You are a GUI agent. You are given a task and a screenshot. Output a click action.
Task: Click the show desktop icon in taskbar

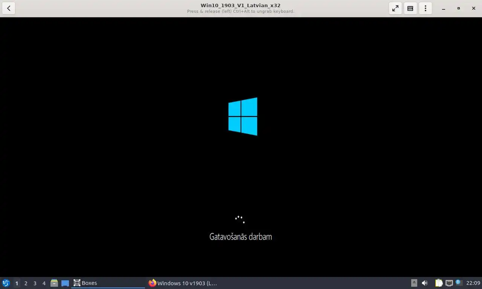(65, 283)
